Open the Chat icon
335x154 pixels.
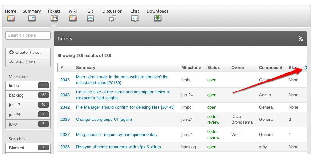pyautogui.click(x=135, y=18)
